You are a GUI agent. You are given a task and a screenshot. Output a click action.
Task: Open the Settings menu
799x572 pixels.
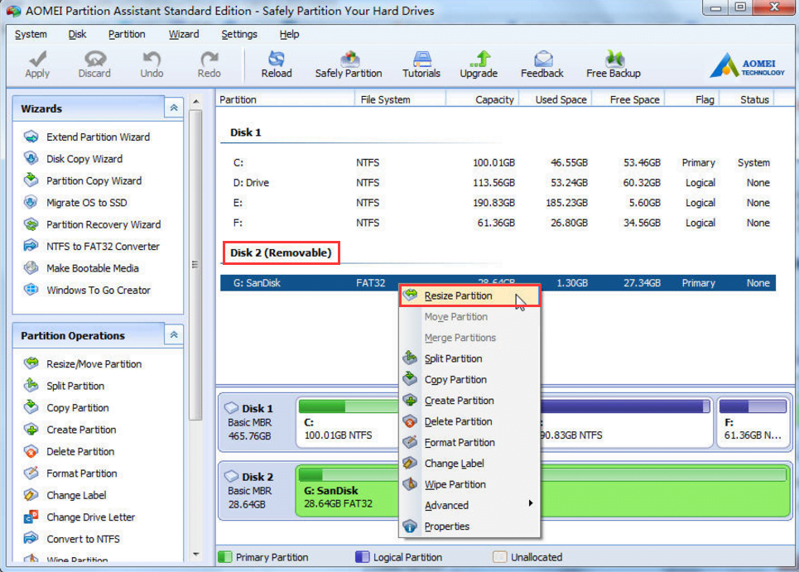coord(239,34)
